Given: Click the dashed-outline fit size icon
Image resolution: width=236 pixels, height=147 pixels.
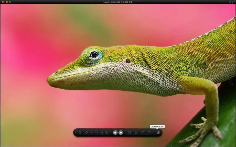Looking at the screenshot, I should coord(91,132).
